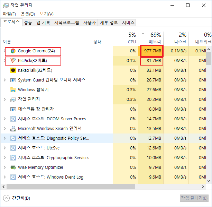Click the Wise Memory Optimizer icon
212x207 pixels.
tap(13, 167)
